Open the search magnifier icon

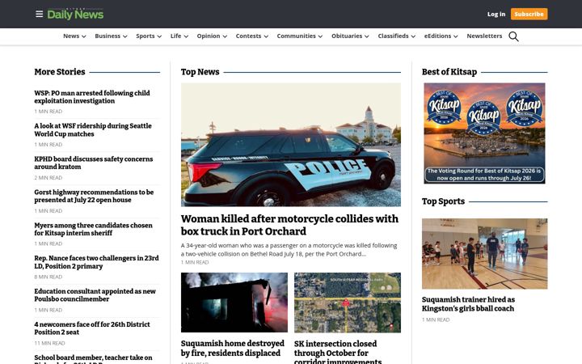point(513,36)
